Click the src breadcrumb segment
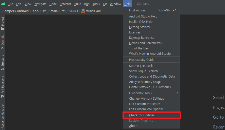Screen dimensions: 225x130 [44, 11]
